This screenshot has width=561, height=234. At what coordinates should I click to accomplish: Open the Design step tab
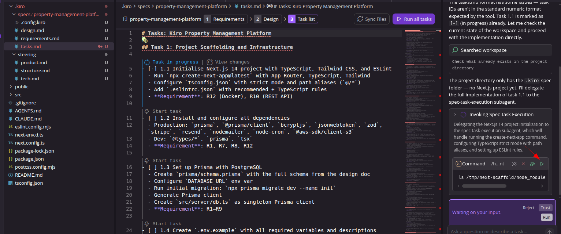coord(267,19)
